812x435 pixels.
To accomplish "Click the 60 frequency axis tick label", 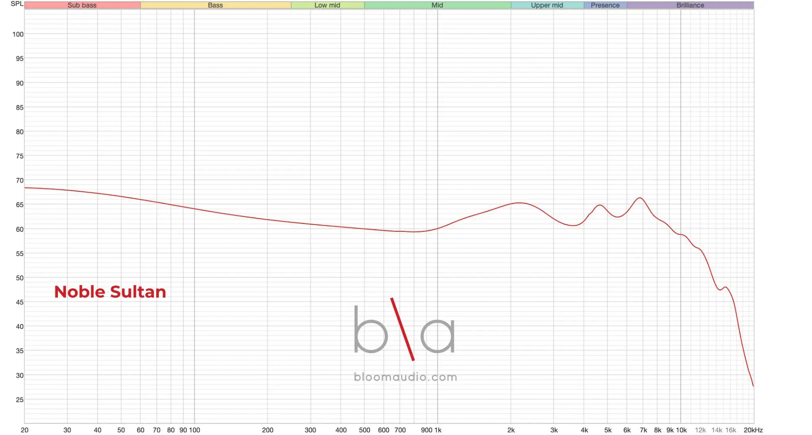I will pos(140,430).
